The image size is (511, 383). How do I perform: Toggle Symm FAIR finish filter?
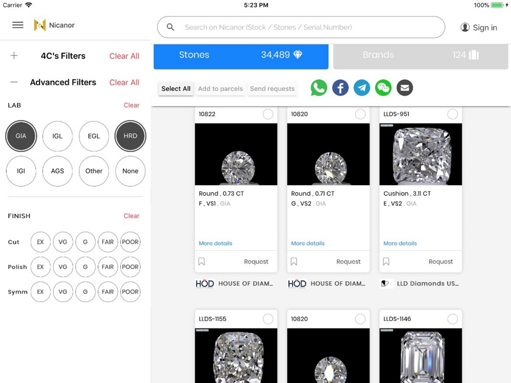pos(108,292)
